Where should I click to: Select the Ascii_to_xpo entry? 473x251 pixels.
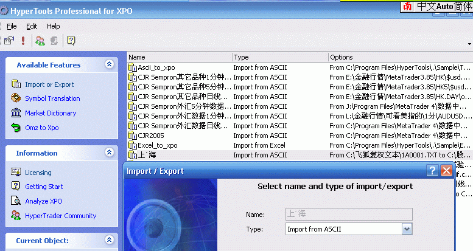pos(156,67)
